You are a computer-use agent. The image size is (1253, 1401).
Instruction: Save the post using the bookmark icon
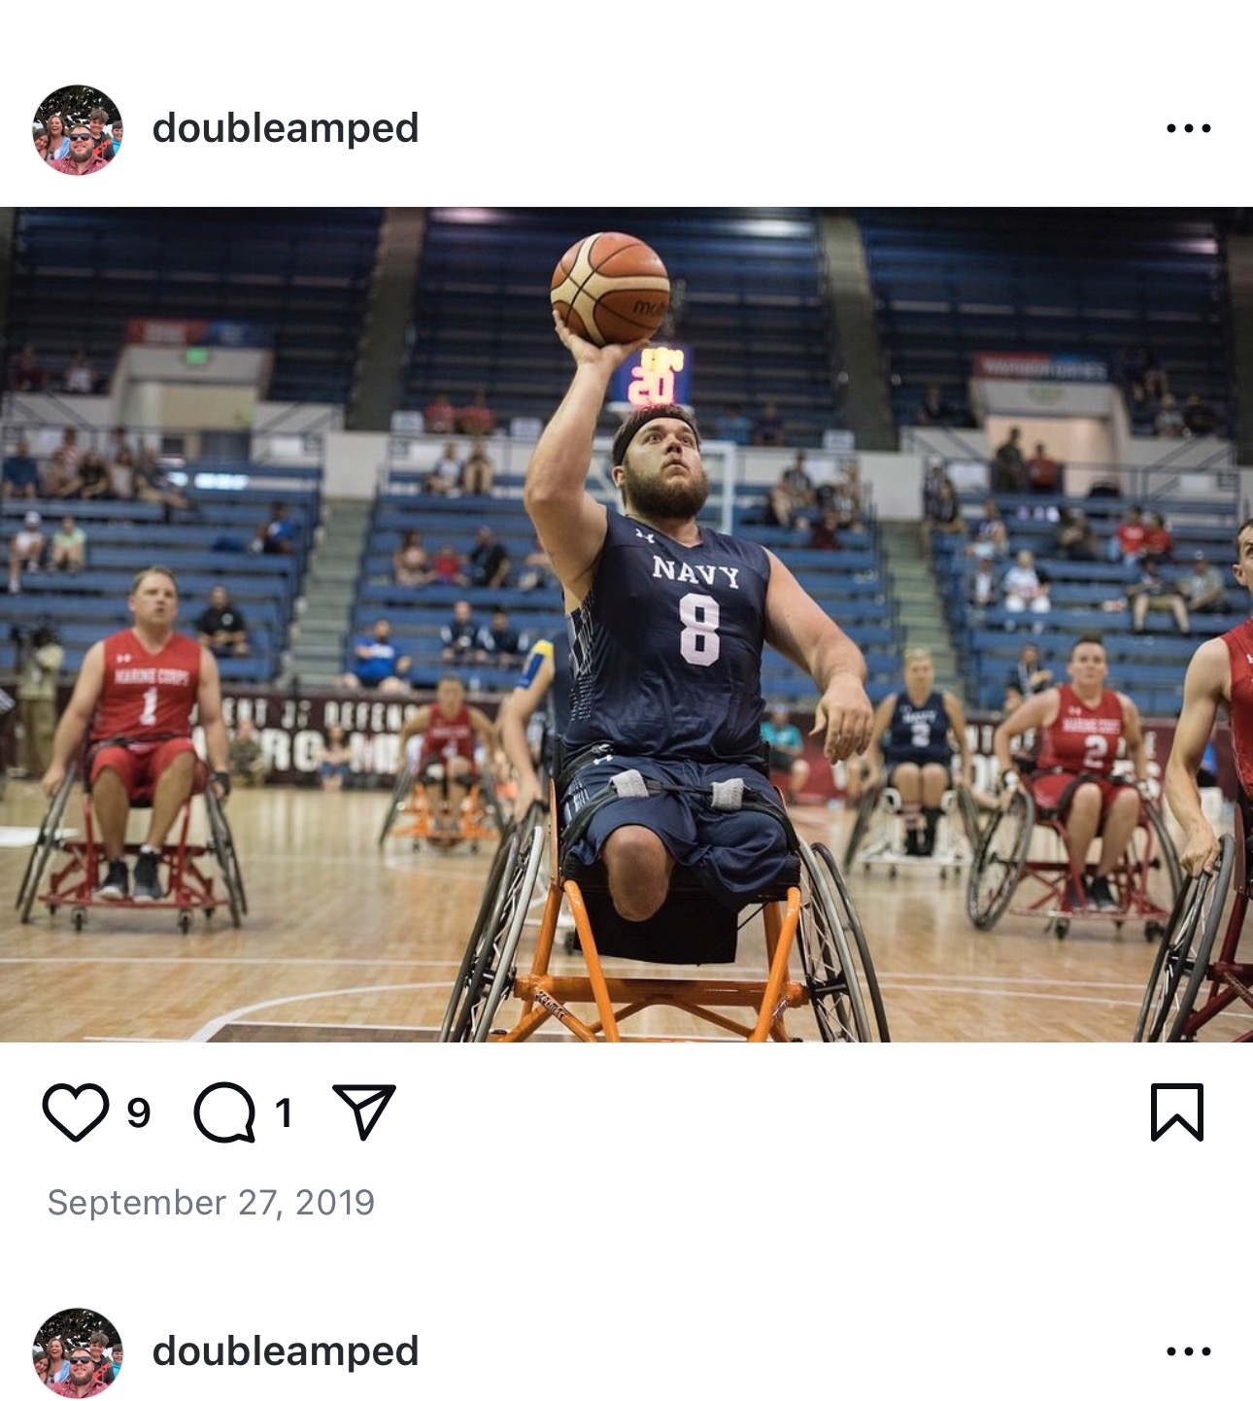point(1177,1111)
